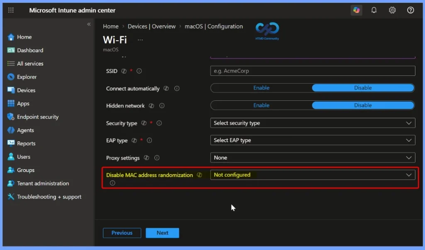
Task: Click Copilot icon beside Hidden network
Action: point(151,106)
